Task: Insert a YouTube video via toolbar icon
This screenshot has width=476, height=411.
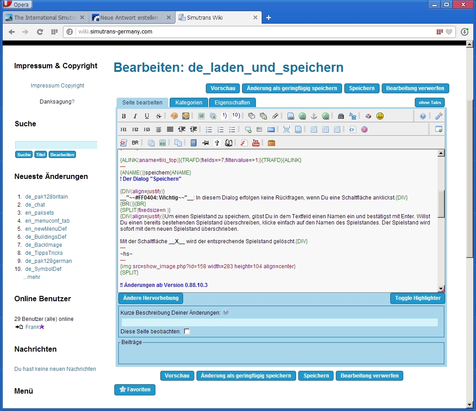Action: click(256, 143)
